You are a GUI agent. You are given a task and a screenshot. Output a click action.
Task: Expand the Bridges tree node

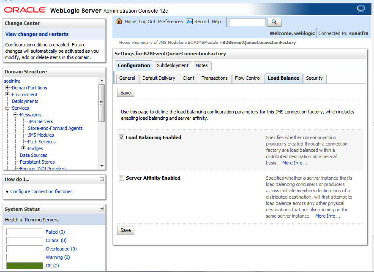coord(23,148)
